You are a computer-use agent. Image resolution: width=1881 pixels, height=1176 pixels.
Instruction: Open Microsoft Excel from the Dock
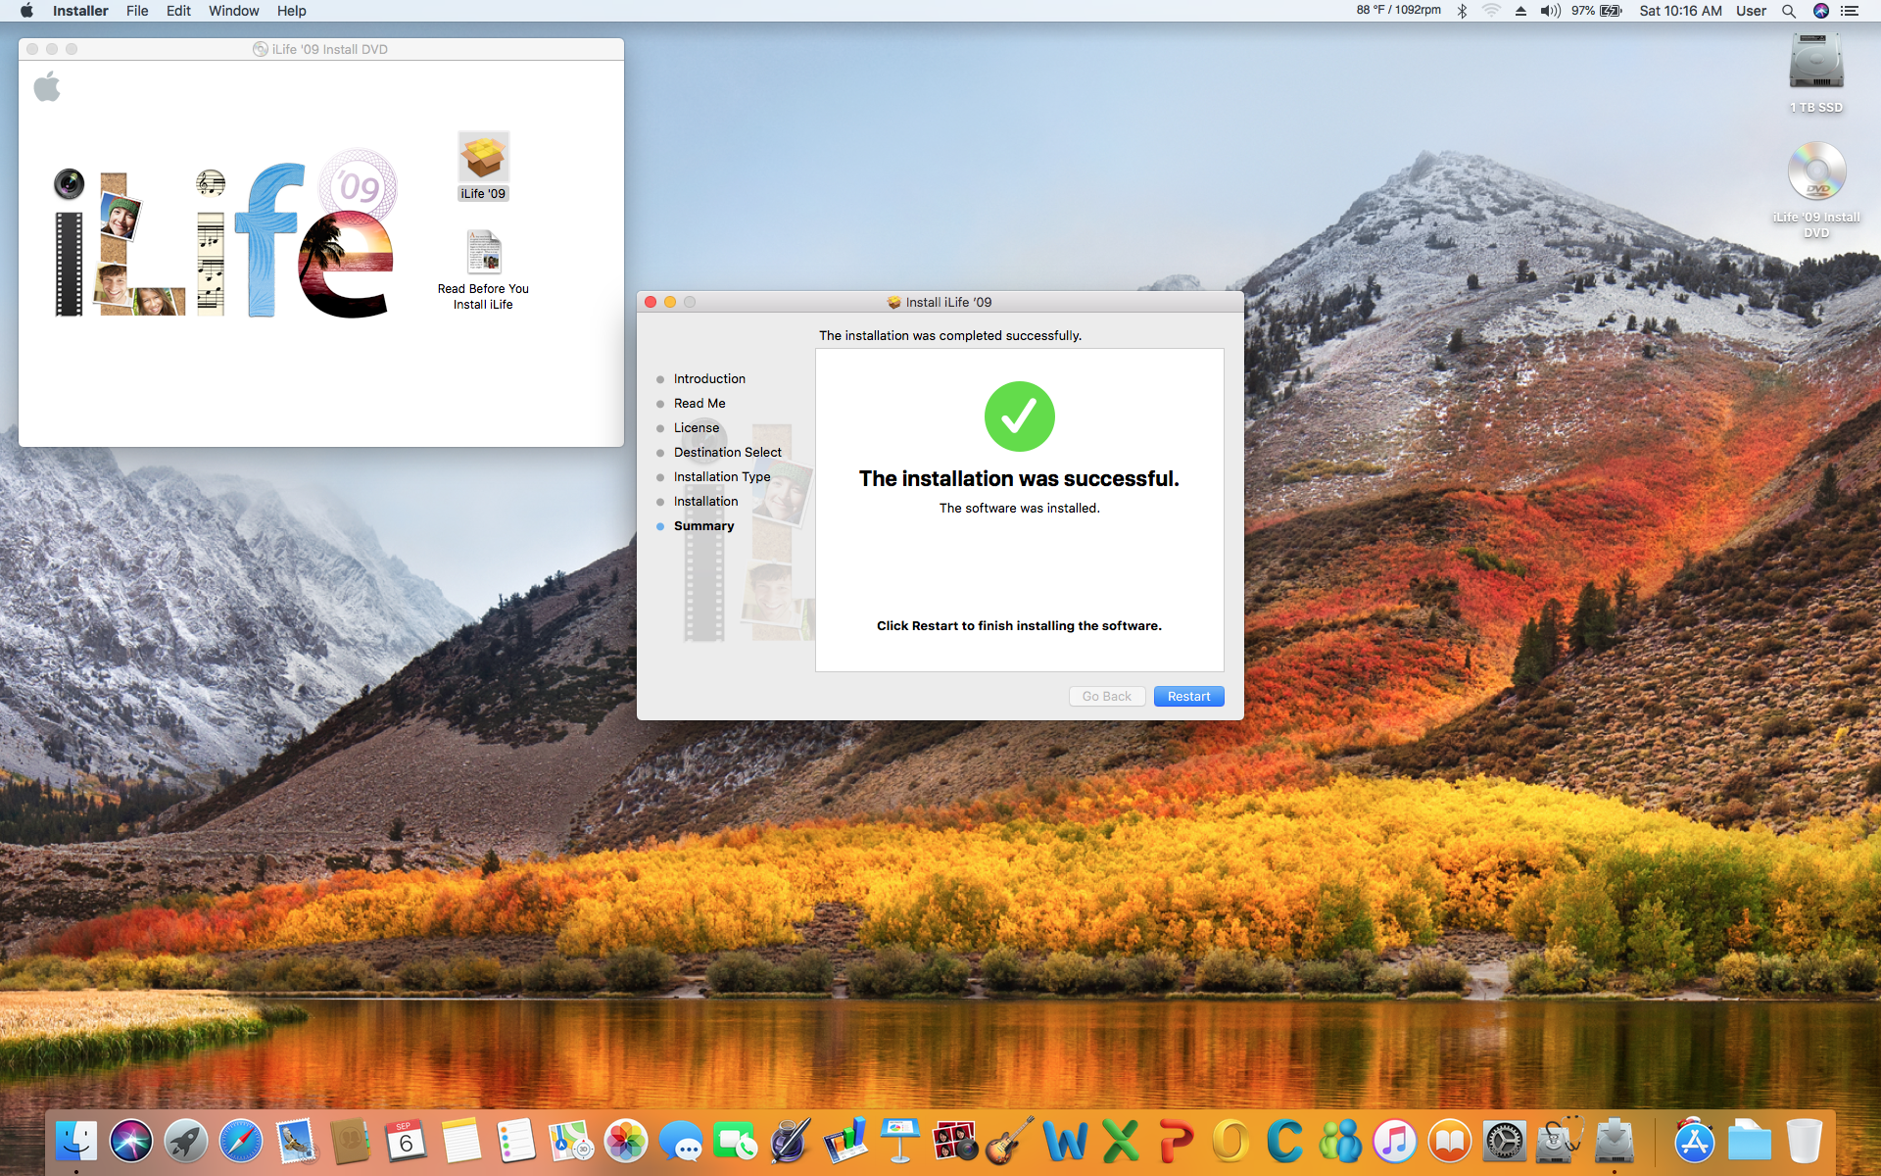(x=1120, y=1141)
